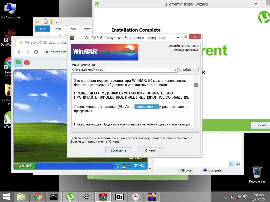Switch to µTorrent on the taskbar
The image size is (270, 202).
(x=70, y=197)
